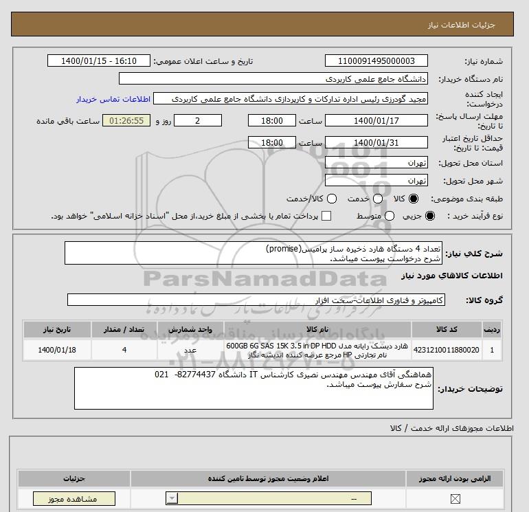
Task: Click the شماره نیاز field 1100091495000003
Action: [x=376, y=60]
